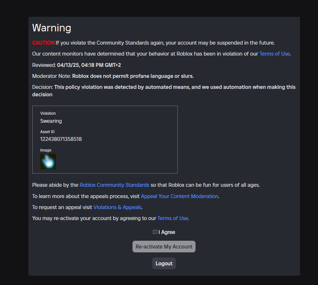This screenshot has width=318, height=285.
Task: Click the moderated cursor image thumbnail
Action: tap(48, 162)
